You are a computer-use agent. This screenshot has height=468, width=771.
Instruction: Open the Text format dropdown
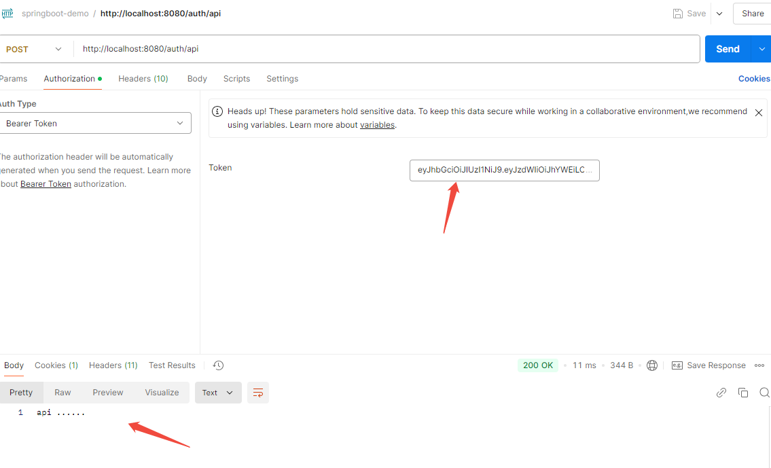218,393
